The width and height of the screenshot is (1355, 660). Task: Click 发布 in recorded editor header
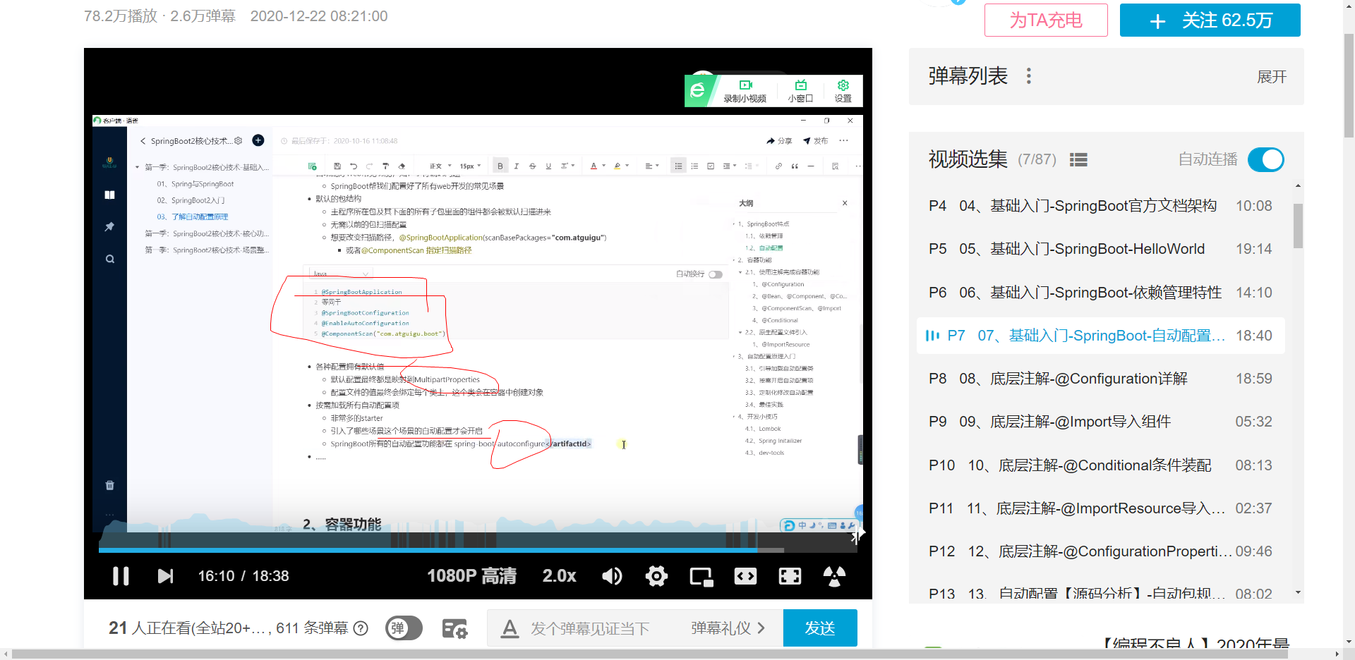(815, 141)
